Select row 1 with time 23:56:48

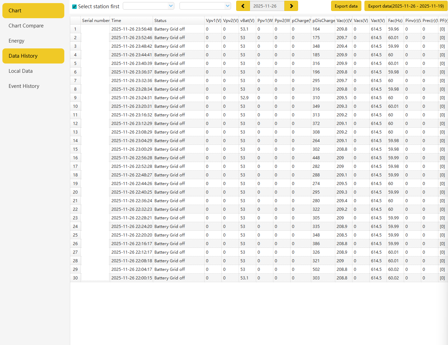click(132, 29)
